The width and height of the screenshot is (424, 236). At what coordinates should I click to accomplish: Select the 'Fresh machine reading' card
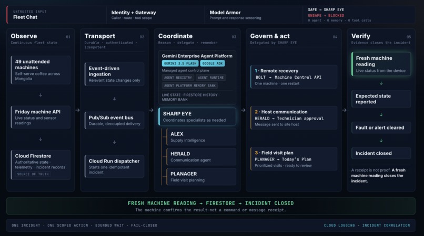click(381, 64)
